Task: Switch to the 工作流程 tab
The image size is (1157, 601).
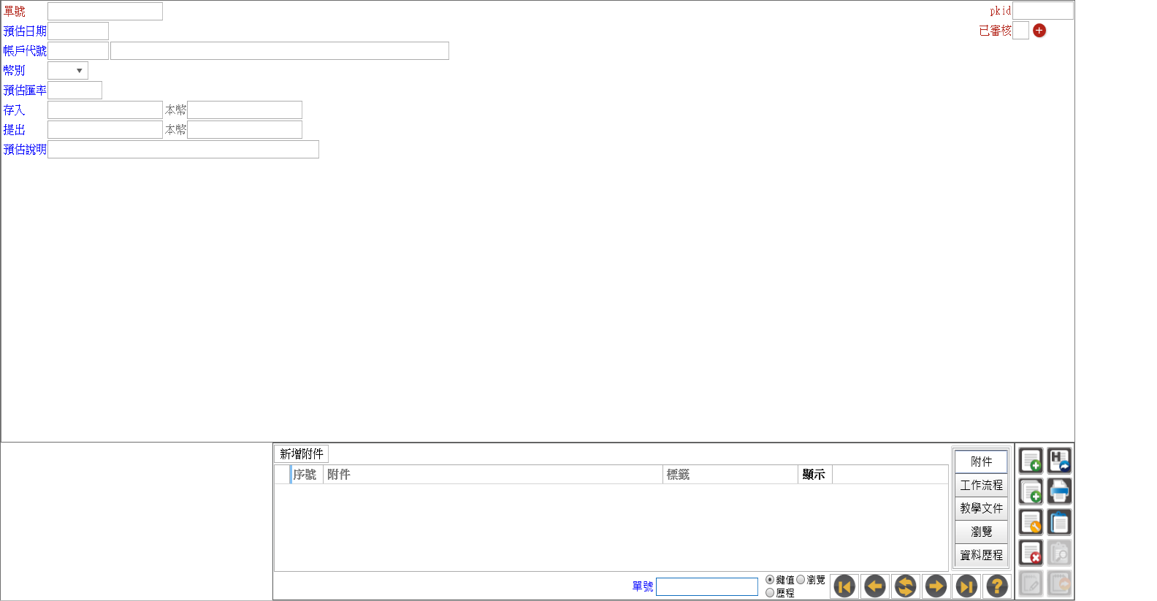Action: pyautogui.click(x=981, y=485)
